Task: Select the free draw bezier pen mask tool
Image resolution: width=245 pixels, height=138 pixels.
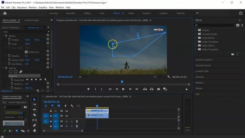Action: [21, 72]
